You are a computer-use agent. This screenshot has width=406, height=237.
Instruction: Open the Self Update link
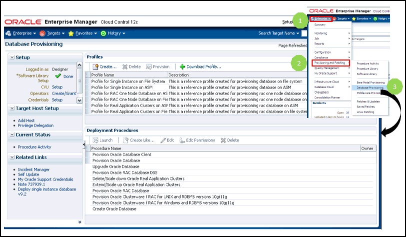click(28, 174)
